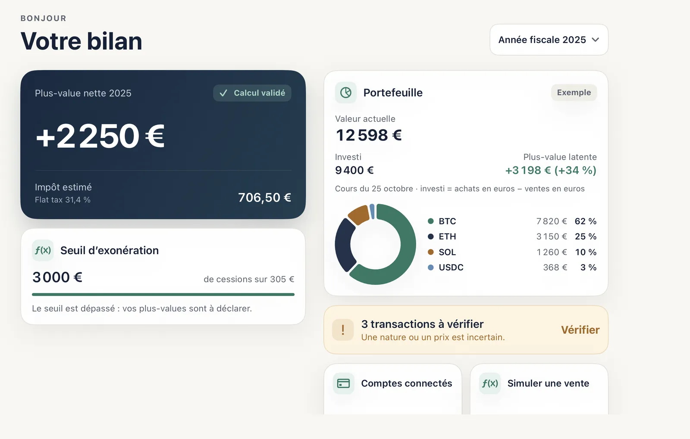Click the brown SOL legend dot
690x439 pixels.
coord(430,252)
